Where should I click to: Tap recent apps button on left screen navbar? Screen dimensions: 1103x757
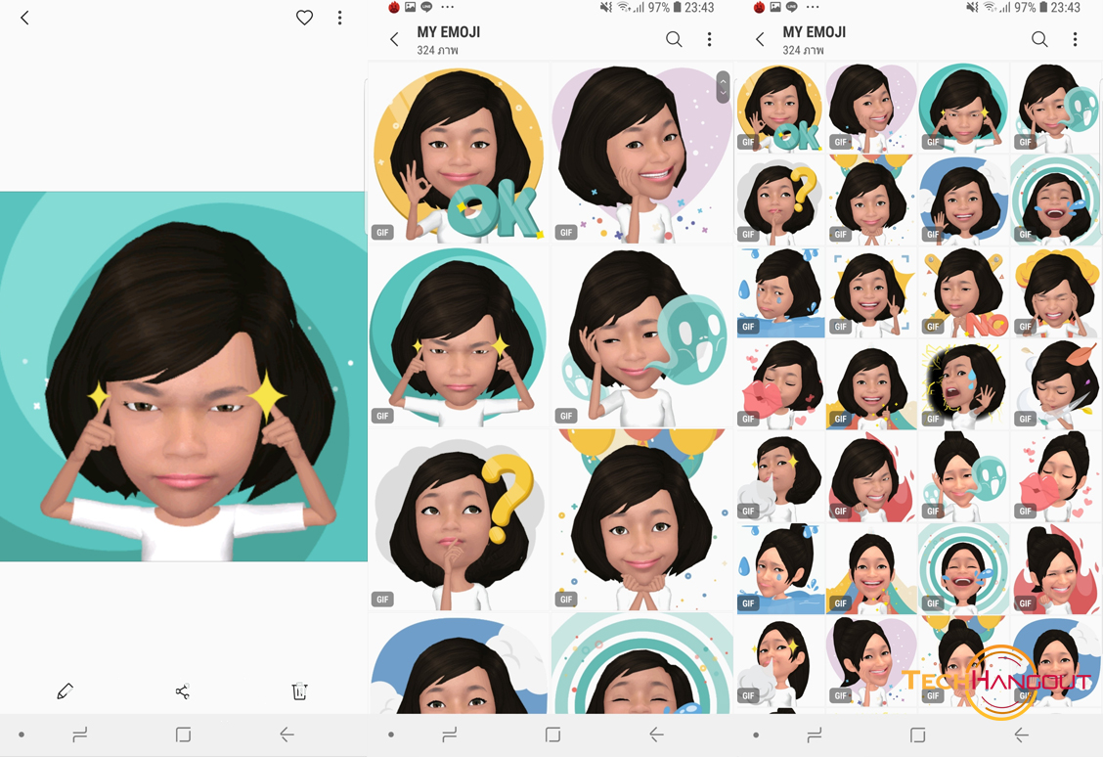coord(80,735)
